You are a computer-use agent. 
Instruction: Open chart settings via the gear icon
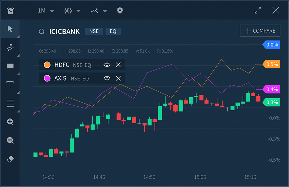pyautogui.click(x=120, y=10)
